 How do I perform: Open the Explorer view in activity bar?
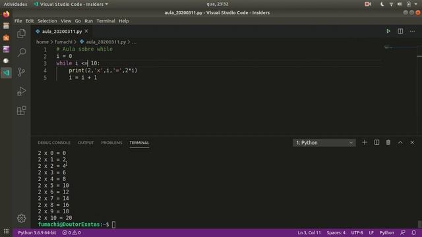click(21, 34)
